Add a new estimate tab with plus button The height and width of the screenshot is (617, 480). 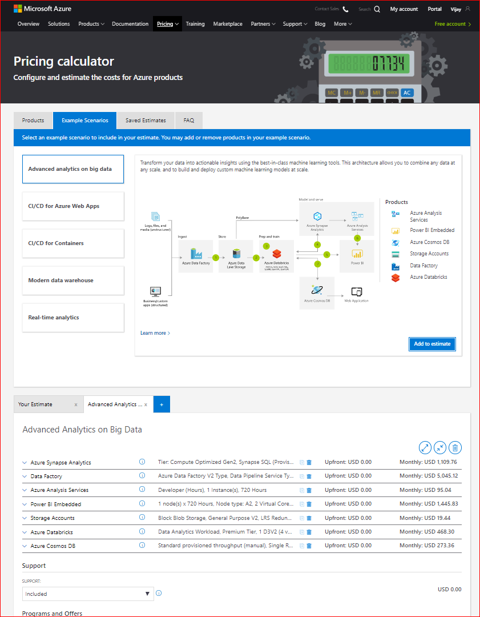pos(162,404)
